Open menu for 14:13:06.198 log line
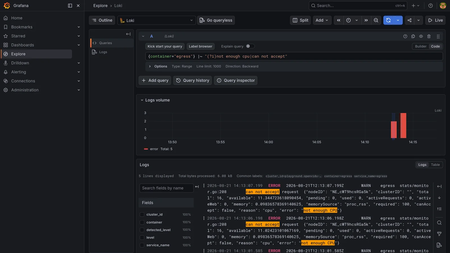This screenshot has height=253, width=450. [204, 218]
